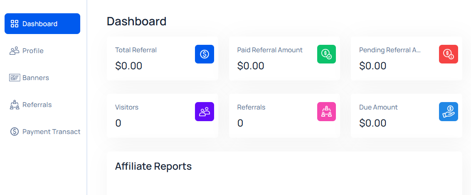Click the pink Referrals network icon
This screenshot has height=195, width=471.
(326, 112)
